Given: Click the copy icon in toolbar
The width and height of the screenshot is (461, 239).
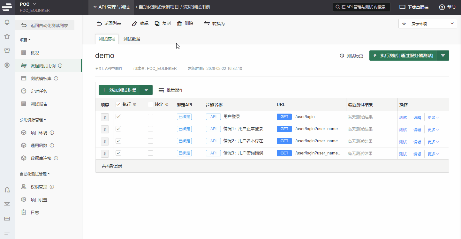Looking at the screenshot, I should (x=157, y=24).
